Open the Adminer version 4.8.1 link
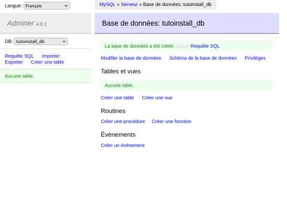The image size is (287, 215). (x=41, y=24)
